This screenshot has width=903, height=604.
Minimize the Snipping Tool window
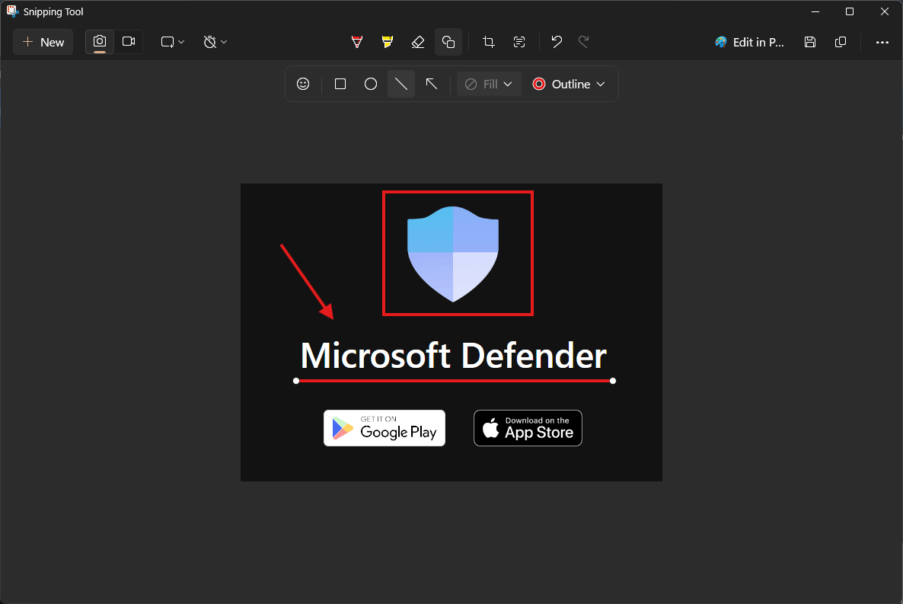tap(815, 11)
